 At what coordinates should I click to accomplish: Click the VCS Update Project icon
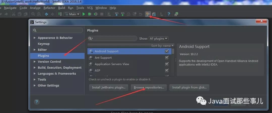coord(117,14)
